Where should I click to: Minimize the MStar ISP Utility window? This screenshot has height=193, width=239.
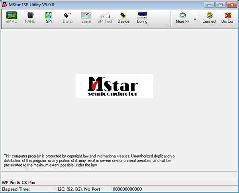209,5
